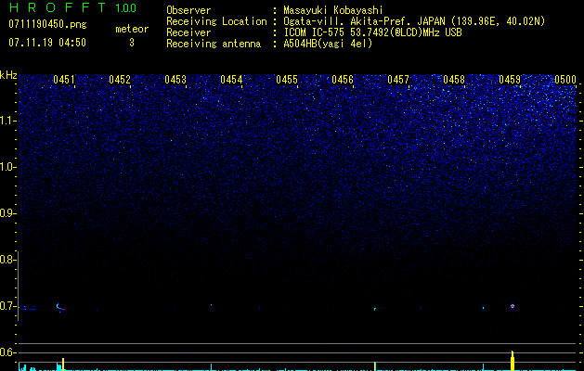Click the 0454 time marker

coord(231,80)
